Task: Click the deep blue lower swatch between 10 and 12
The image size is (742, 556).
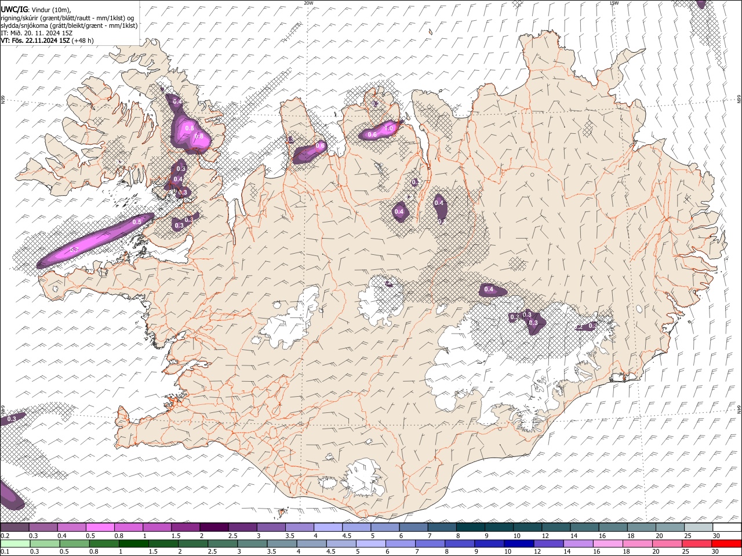Action: pos(518,544)
